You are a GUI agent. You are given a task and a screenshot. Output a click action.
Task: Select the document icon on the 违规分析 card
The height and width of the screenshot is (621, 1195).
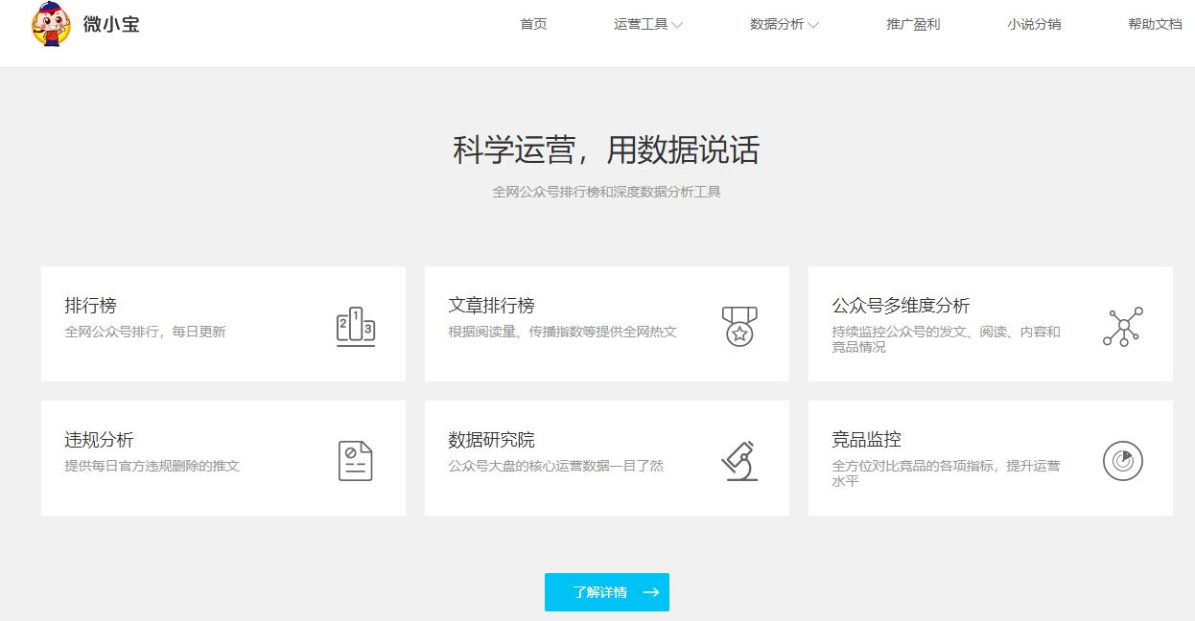point(355,460)
